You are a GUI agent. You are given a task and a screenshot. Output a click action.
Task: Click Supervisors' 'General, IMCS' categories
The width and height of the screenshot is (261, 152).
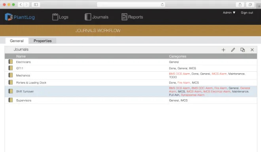pos(178,100)
